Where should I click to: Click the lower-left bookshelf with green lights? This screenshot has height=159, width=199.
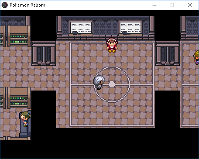[x=19, y=98]
